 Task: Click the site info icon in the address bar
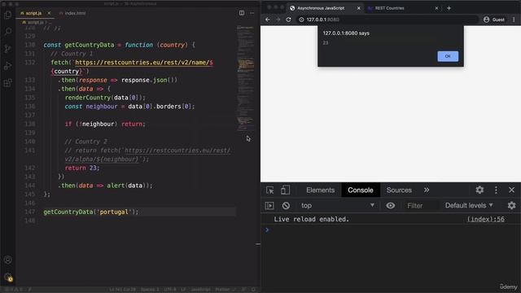coord(301,20)
